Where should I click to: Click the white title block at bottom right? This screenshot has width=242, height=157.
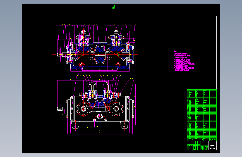202,146
